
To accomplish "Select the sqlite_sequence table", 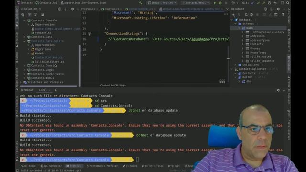I will (x=262, y=61).
